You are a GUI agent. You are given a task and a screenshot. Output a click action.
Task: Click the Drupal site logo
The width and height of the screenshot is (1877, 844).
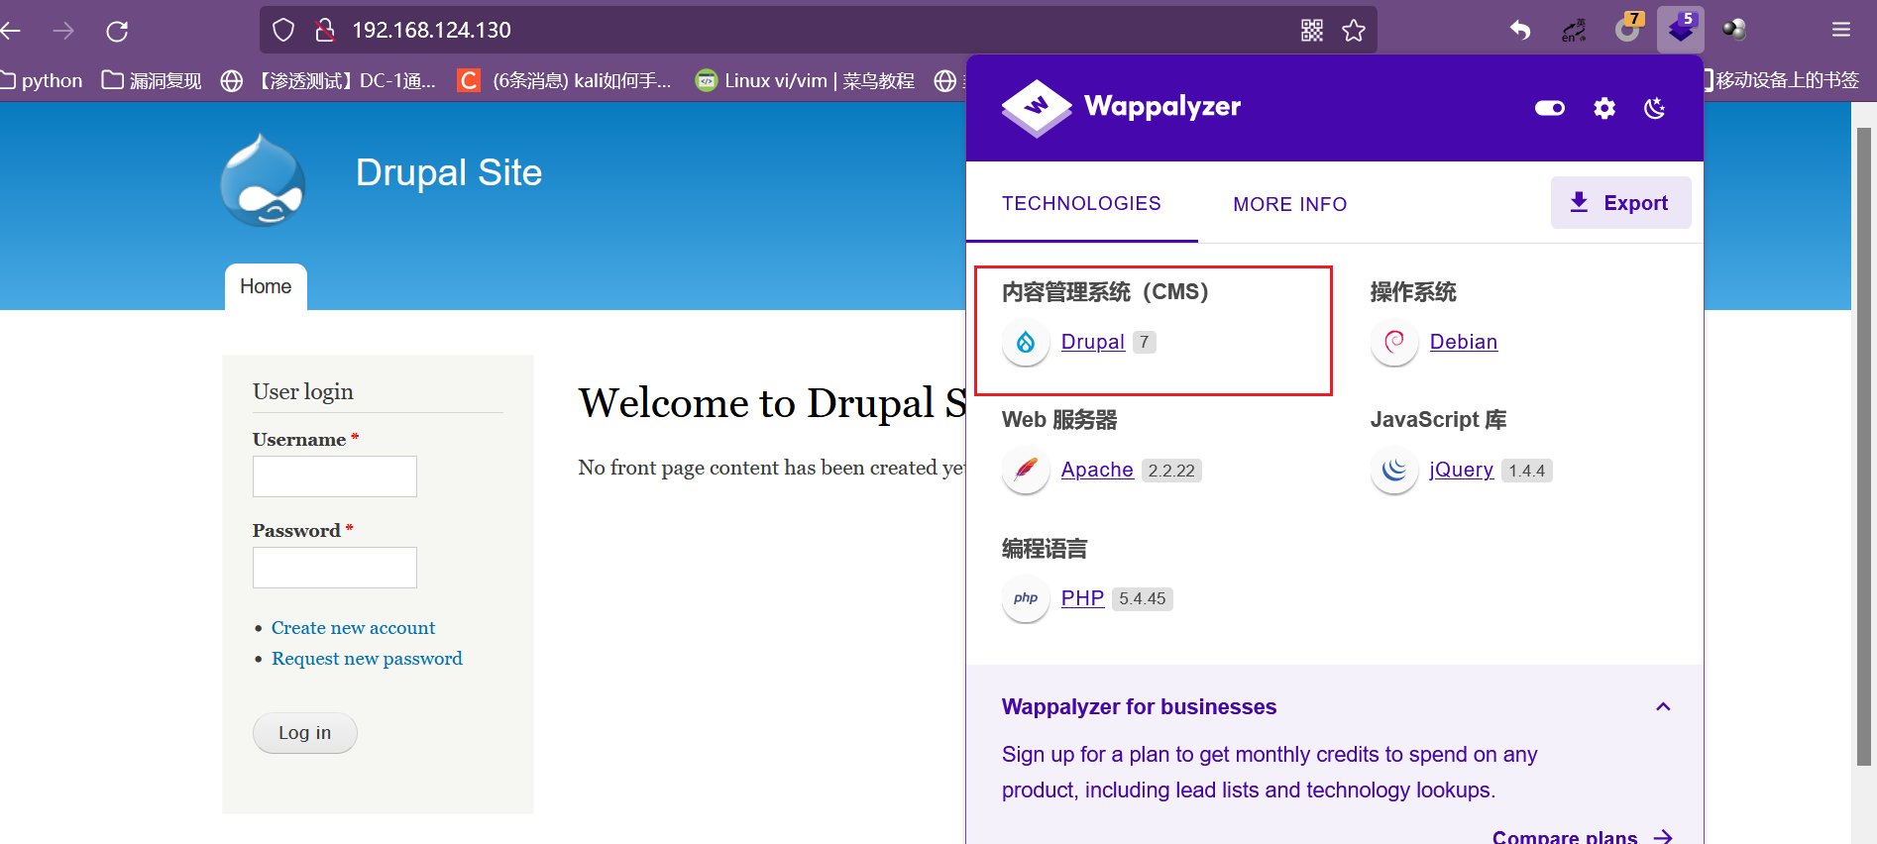263,180
